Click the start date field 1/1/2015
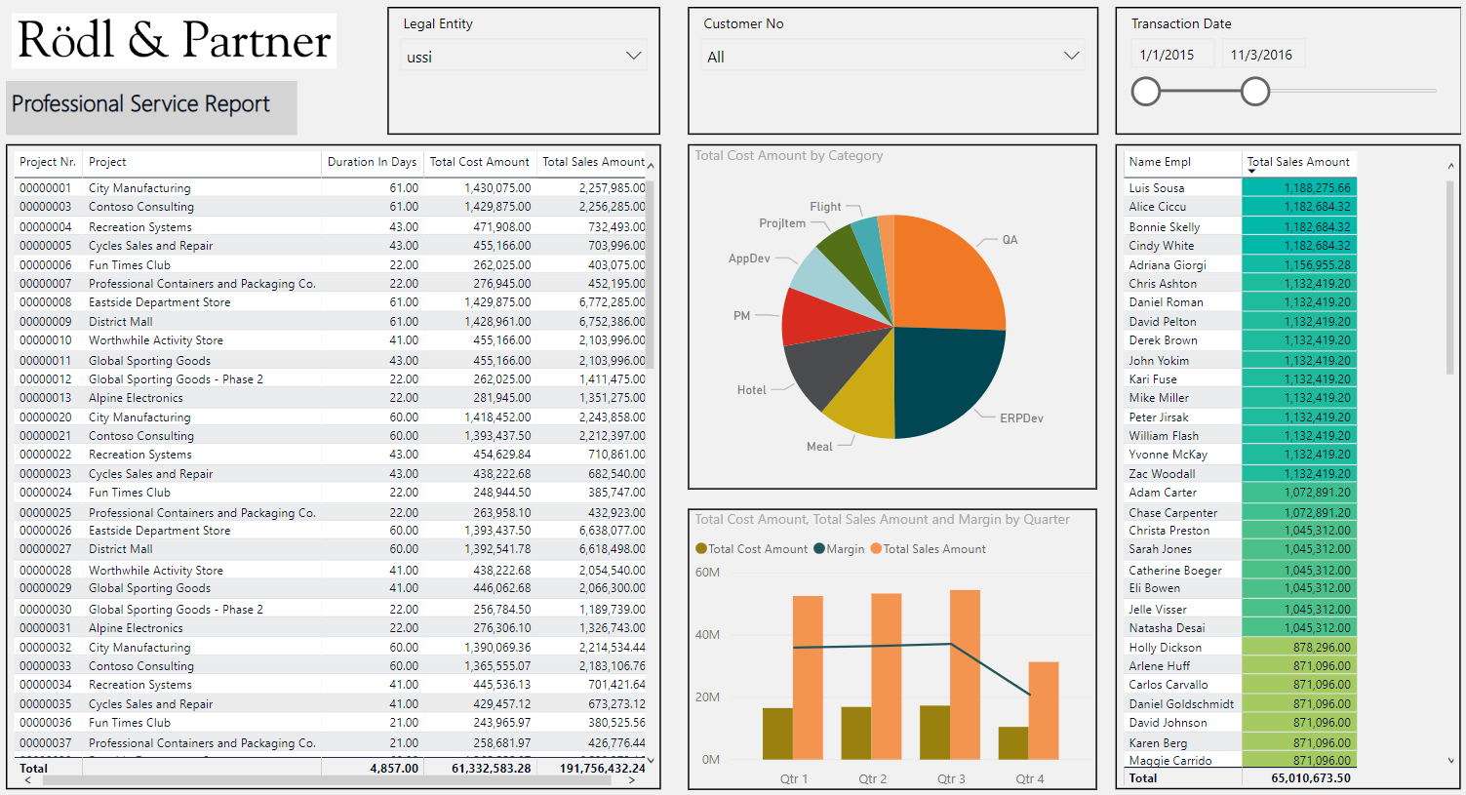This screenshot has height=795, width=1466. (1173, 55)
